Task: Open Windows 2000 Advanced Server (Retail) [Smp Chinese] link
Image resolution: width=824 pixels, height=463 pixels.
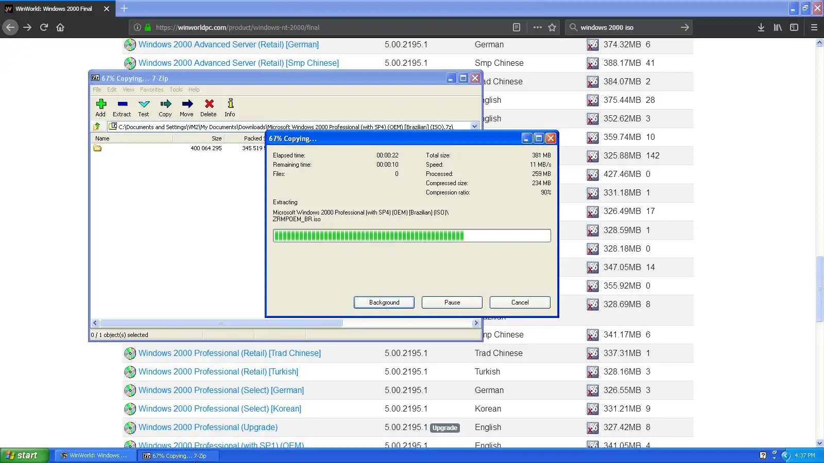Action: pyautogui.click(x=238, y=63)
